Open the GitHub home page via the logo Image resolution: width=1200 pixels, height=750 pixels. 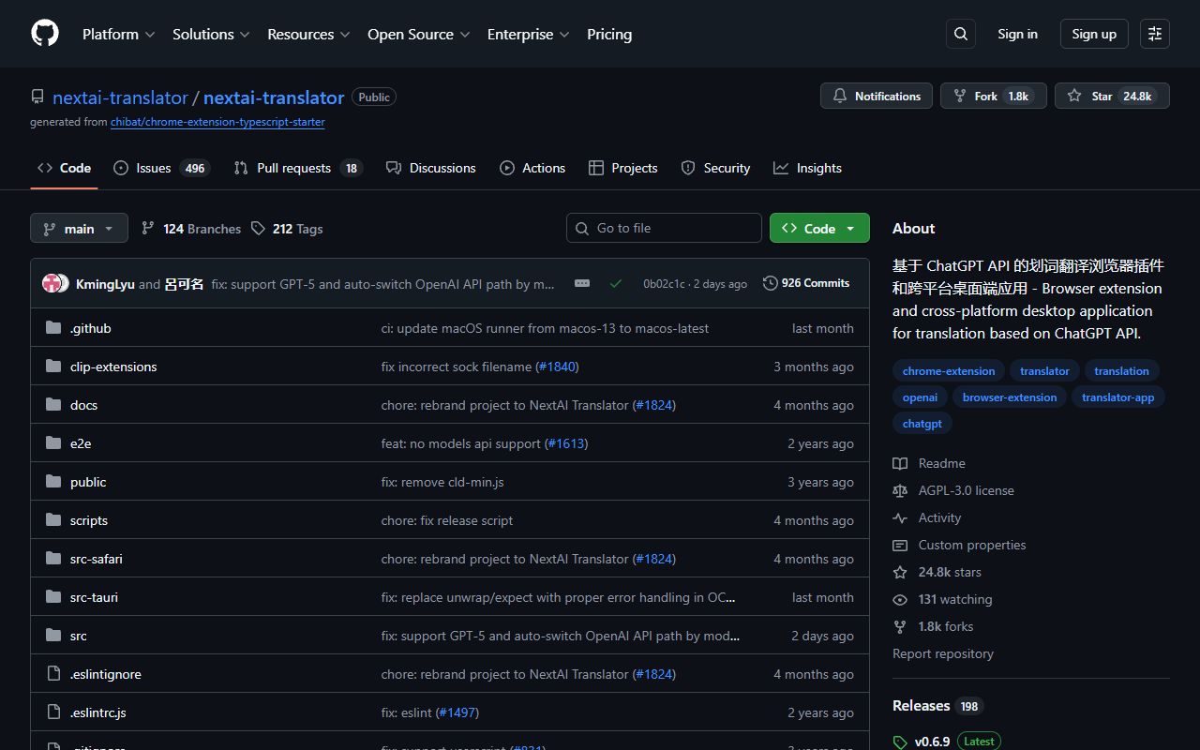pos(44,33)
